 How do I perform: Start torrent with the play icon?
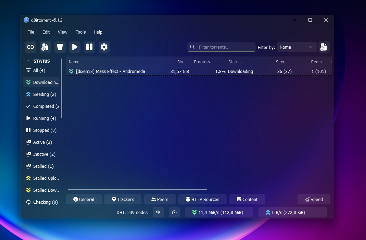tap(75, 47)
